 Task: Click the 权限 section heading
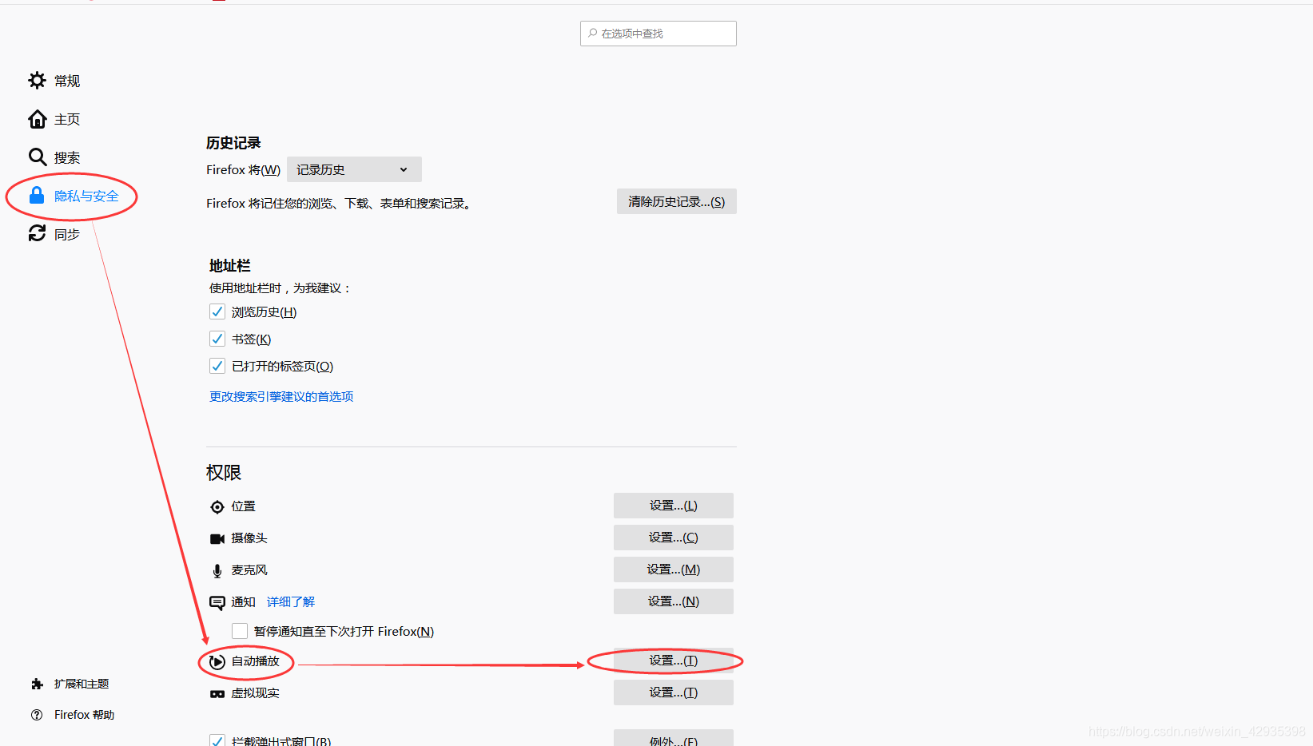tap(224, 473)
